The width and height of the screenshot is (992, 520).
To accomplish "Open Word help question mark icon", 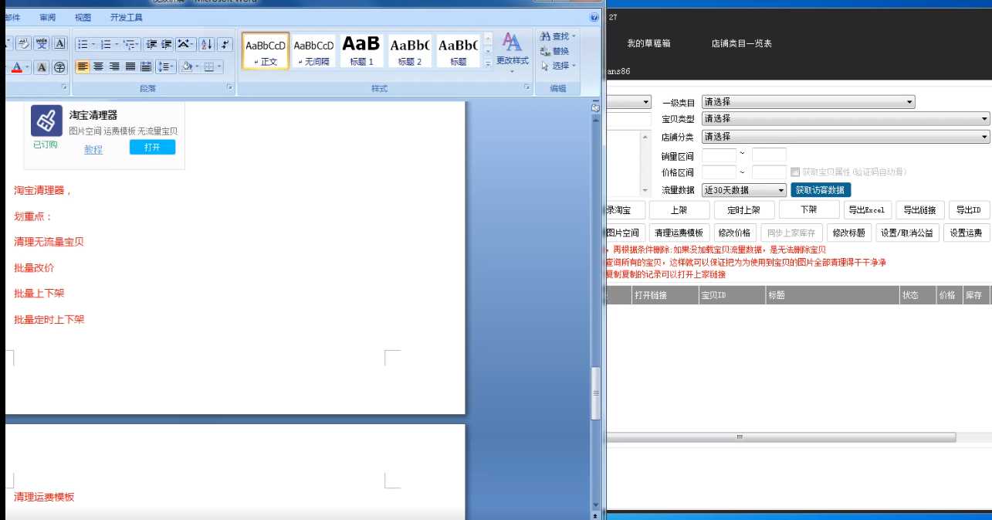I will tap(594, 17).
